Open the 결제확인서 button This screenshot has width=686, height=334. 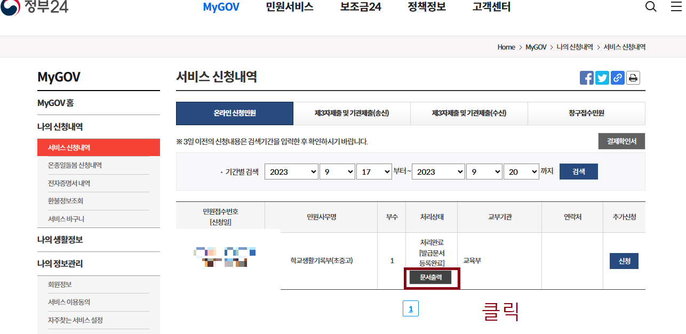point(621,141)
